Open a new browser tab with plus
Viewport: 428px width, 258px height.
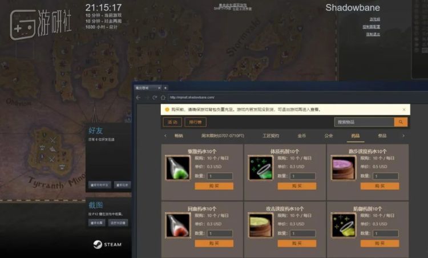(x=165, y=88)
